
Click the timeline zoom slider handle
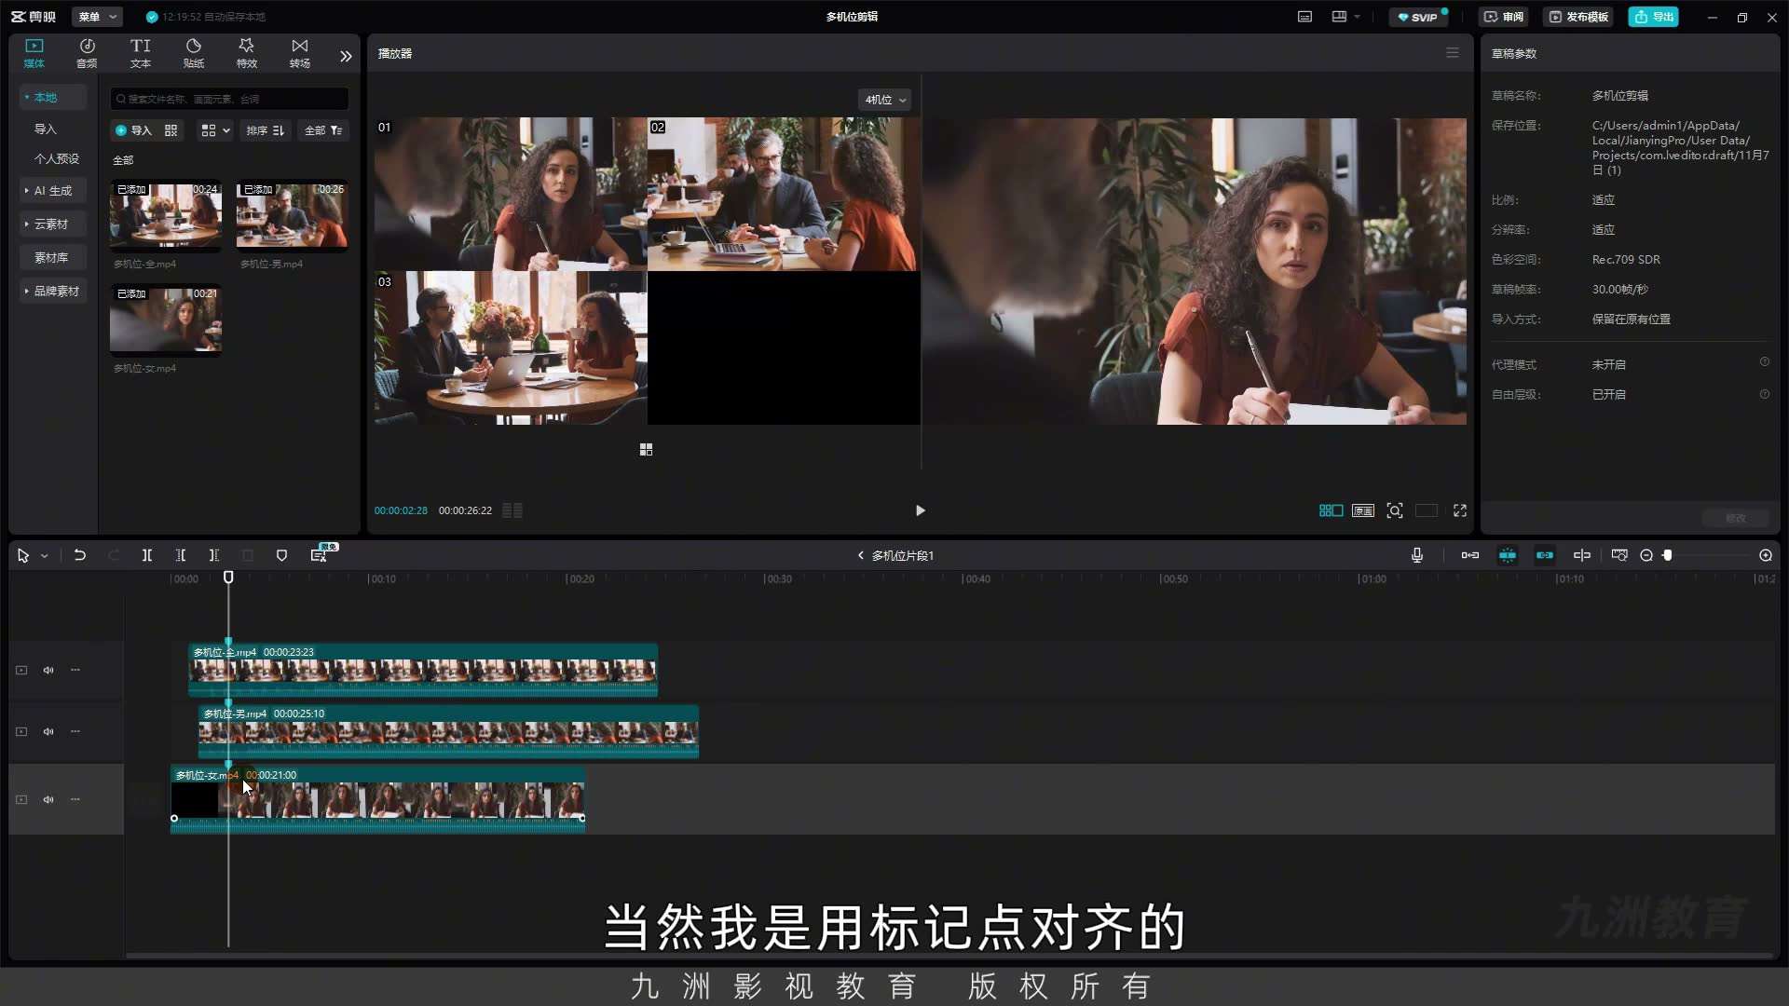point(1668,555)
